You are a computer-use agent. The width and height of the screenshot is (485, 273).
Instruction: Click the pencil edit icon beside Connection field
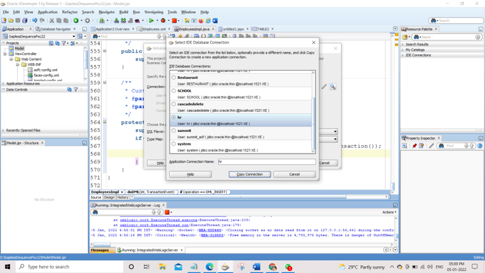[x=324, y=86]
